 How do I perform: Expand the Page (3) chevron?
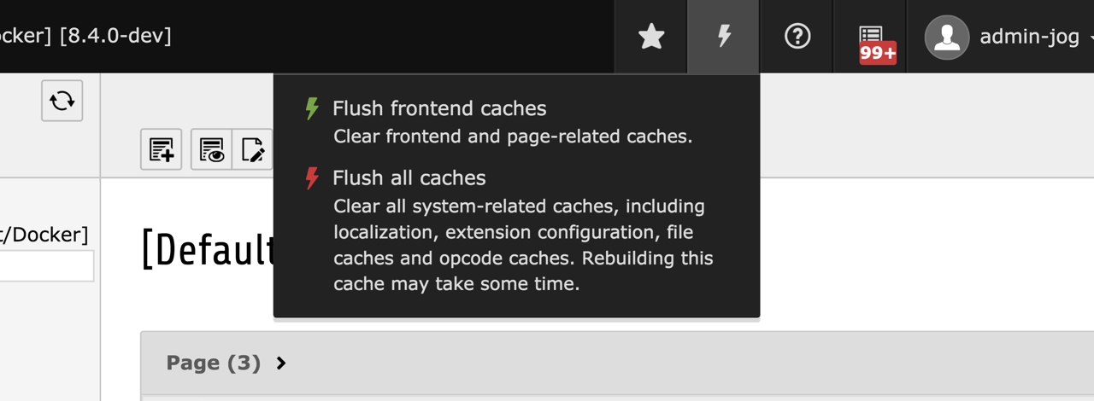(x=281, y=363)
